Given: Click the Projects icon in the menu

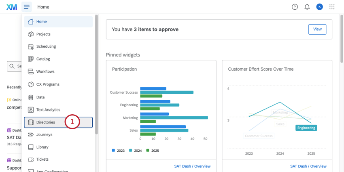Looking at the screenshot, I should [x=30, y=34].
